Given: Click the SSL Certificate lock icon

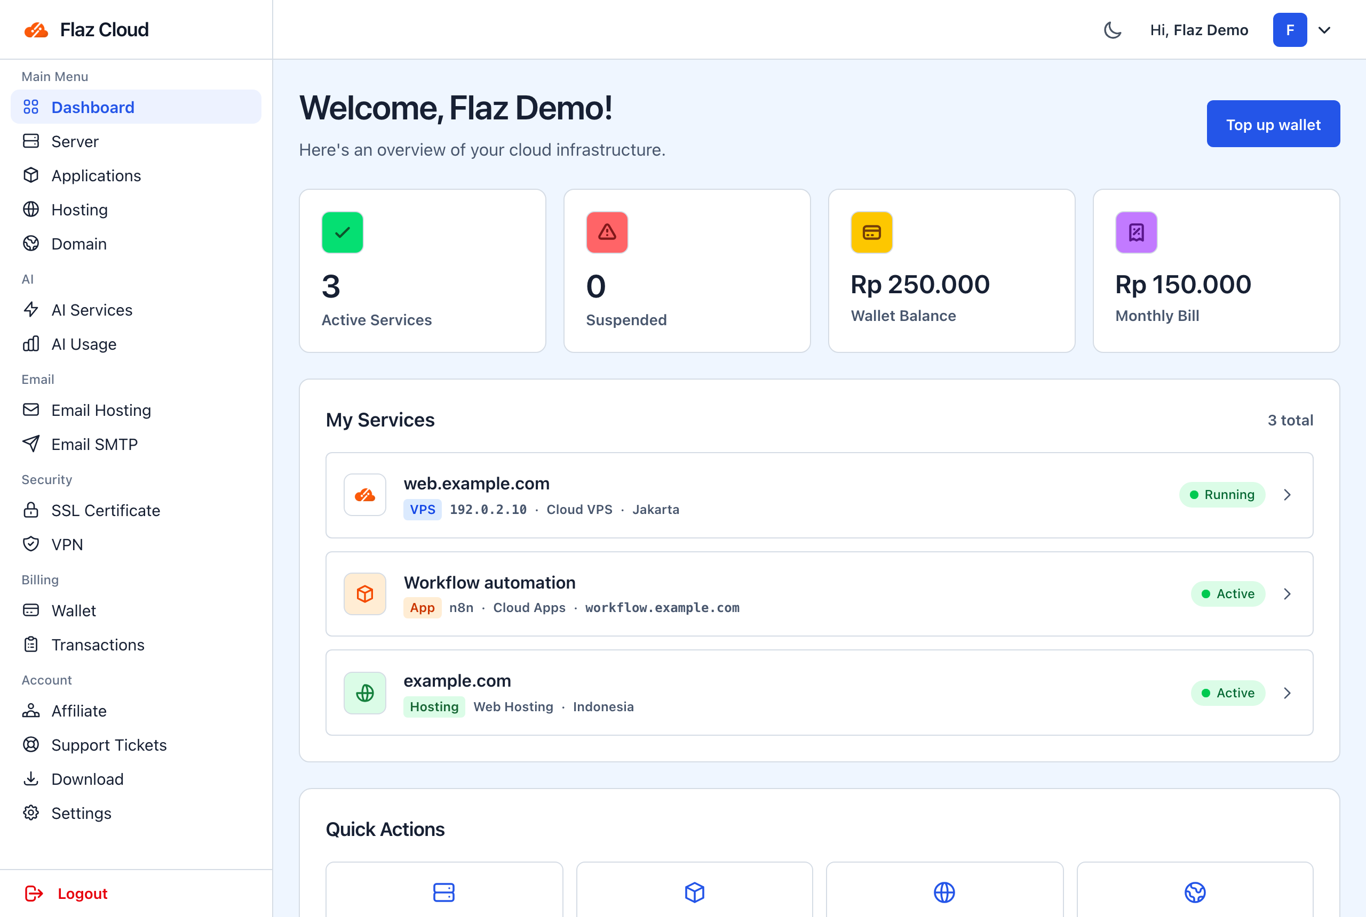Looking at the screenshot, I should click(x=31, y=510).
